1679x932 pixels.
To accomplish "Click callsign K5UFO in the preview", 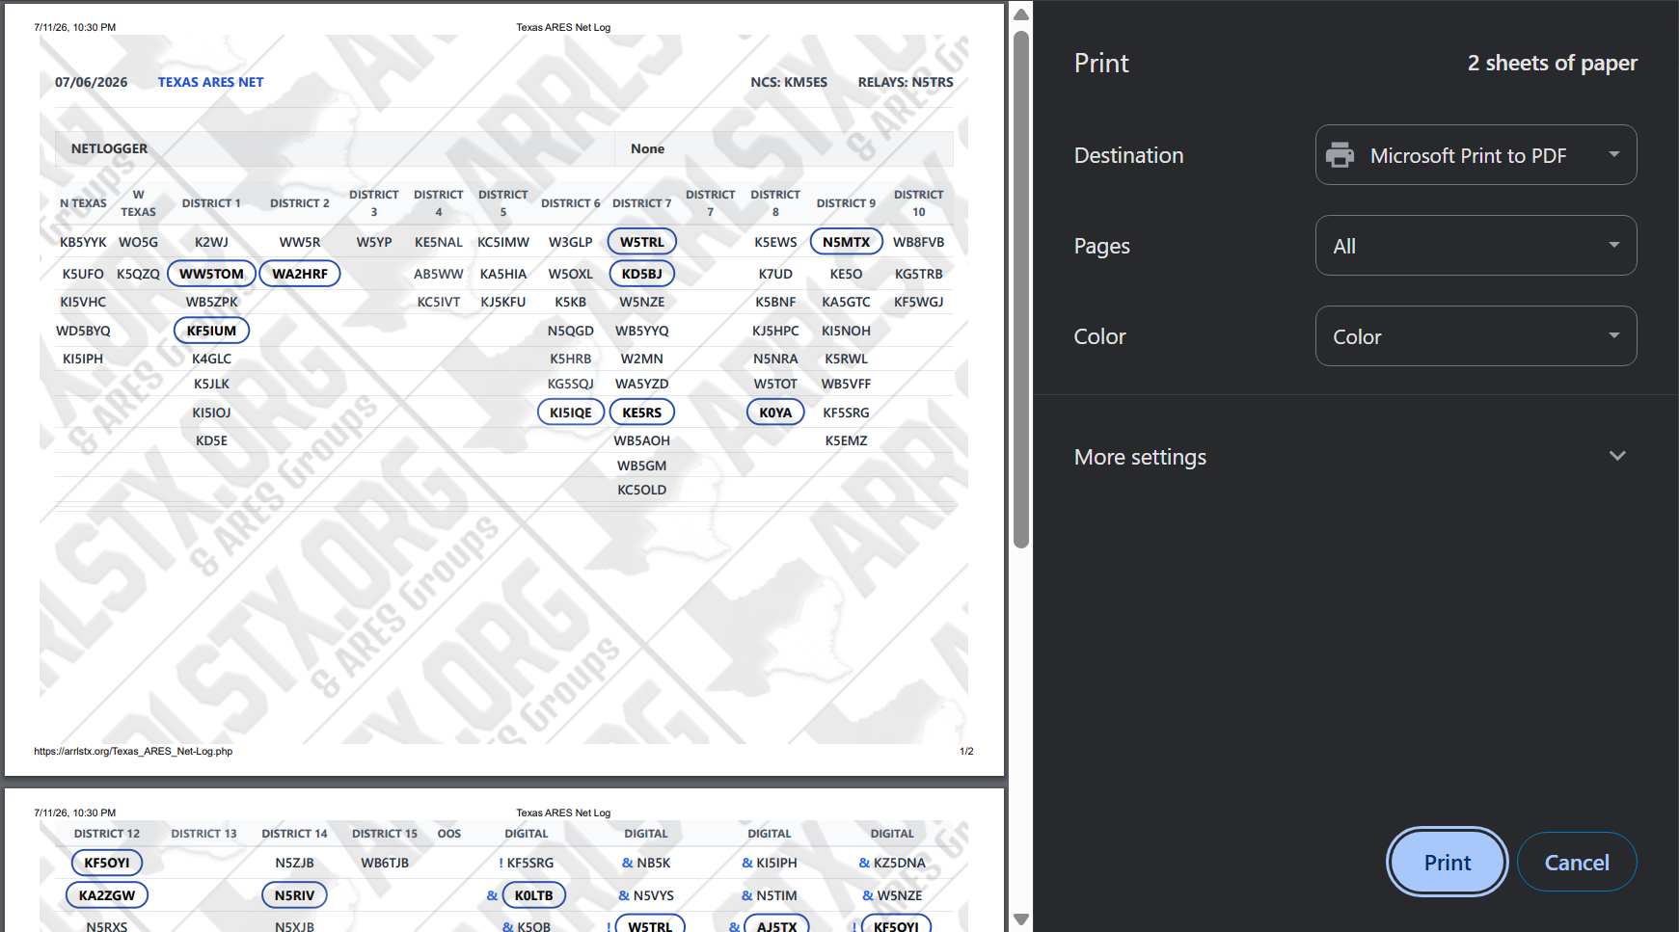I will pos(83,274).
